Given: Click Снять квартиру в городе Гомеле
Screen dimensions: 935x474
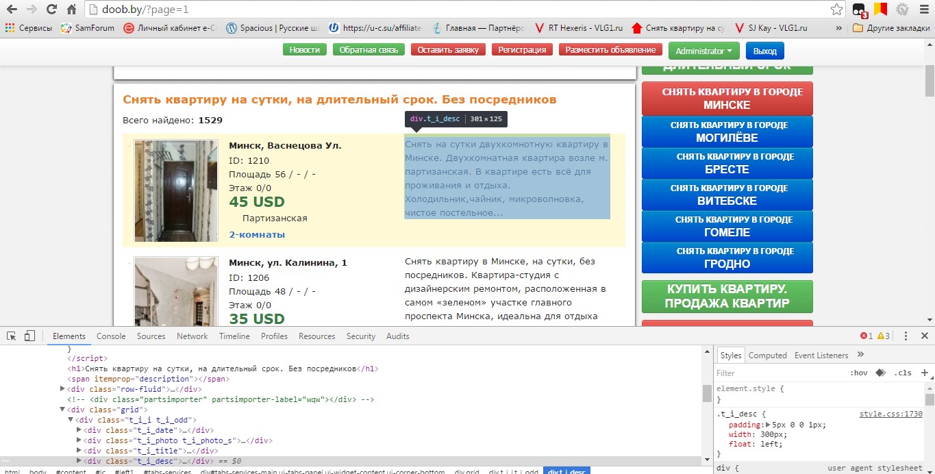Looking at the screenshot, I should click(727, 226).
